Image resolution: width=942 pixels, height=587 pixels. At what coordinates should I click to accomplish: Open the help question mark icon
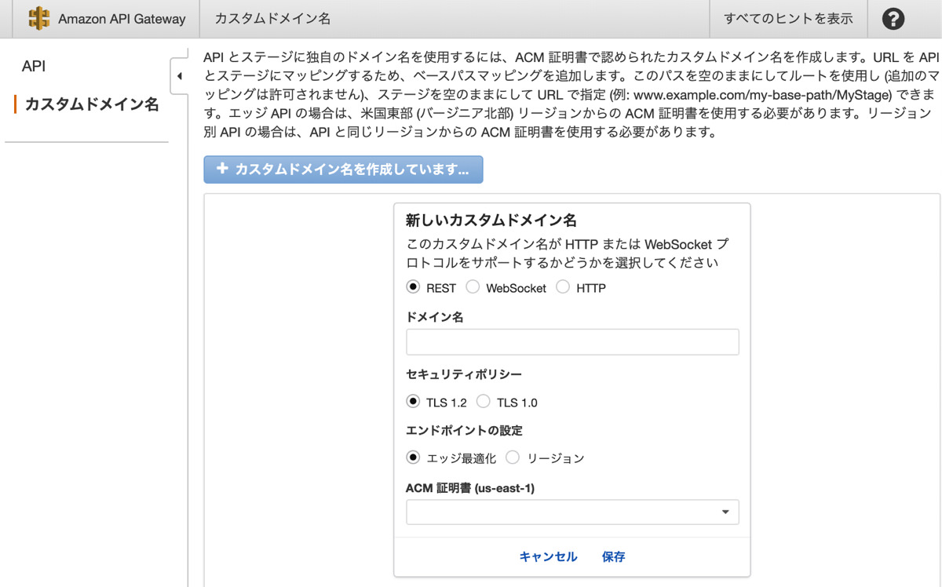[x=893, y=19]
